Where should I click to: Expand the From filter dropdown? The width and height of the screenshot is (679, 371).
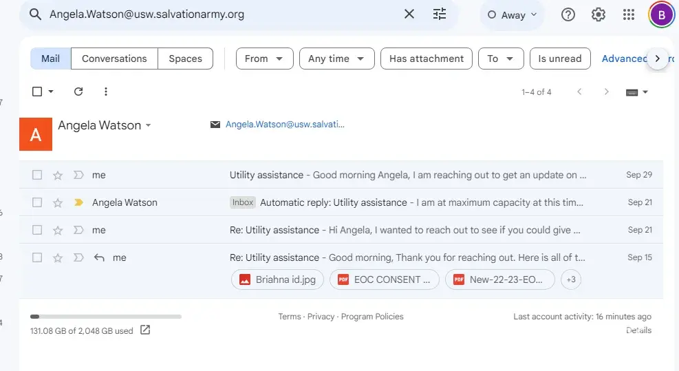point(264,59)
